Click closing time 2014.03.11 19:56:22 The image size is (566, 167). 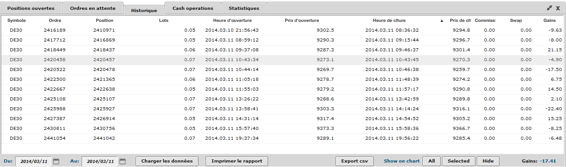pos(392,138)
